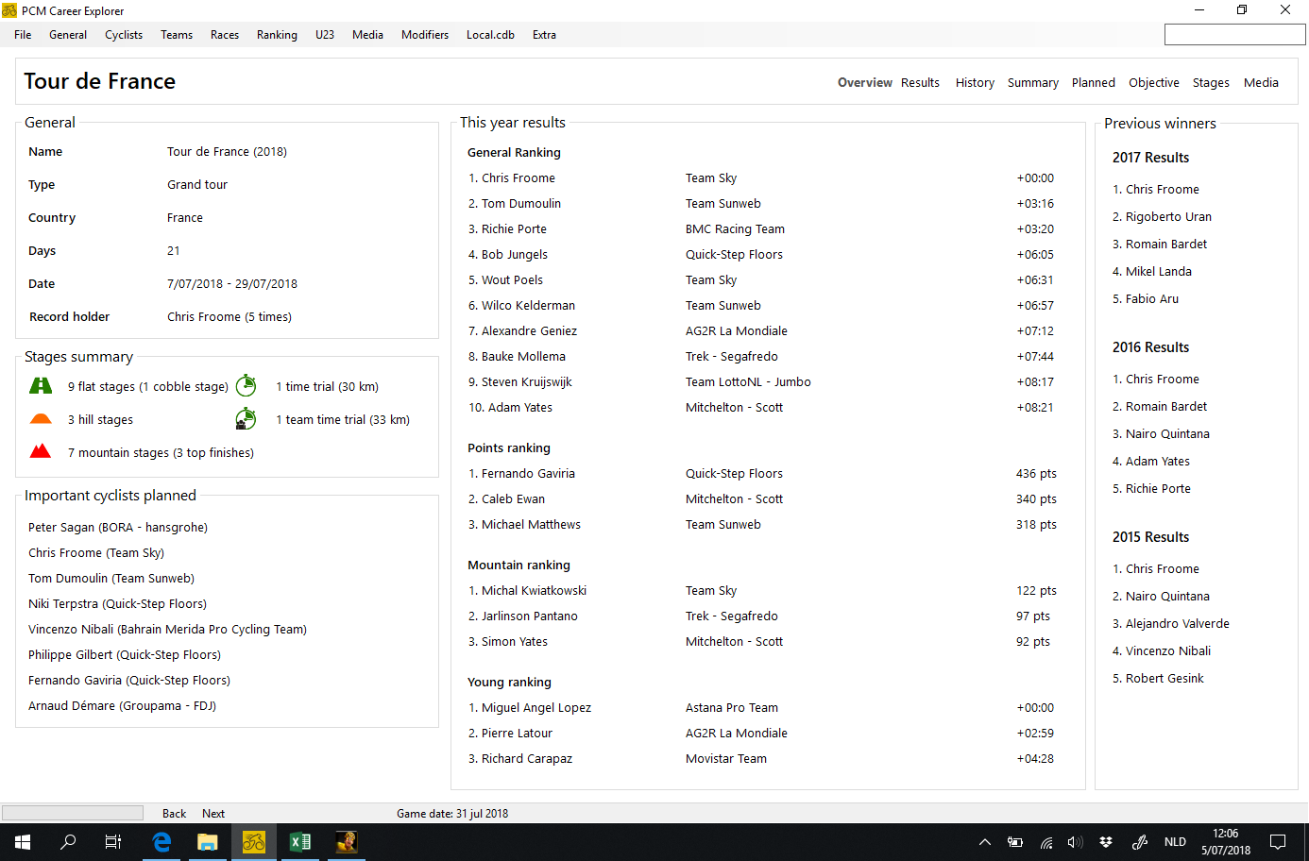Click the Back button in status bar
Image resolution: width=1309 pixels, height=861 pixels.
(x=174, y=814)
